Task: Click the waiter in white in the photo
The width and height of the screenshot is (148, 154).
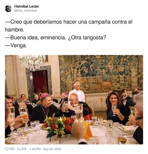Action: point(77,92)
